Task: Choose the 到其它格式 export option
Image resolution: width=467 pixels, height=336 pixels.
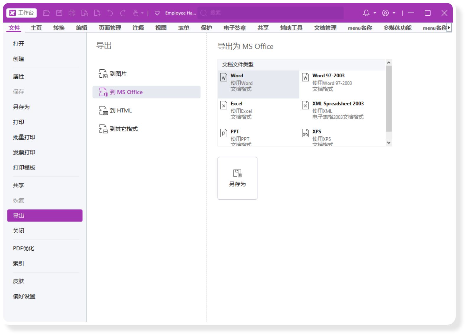Action: [x=147, y=129]
